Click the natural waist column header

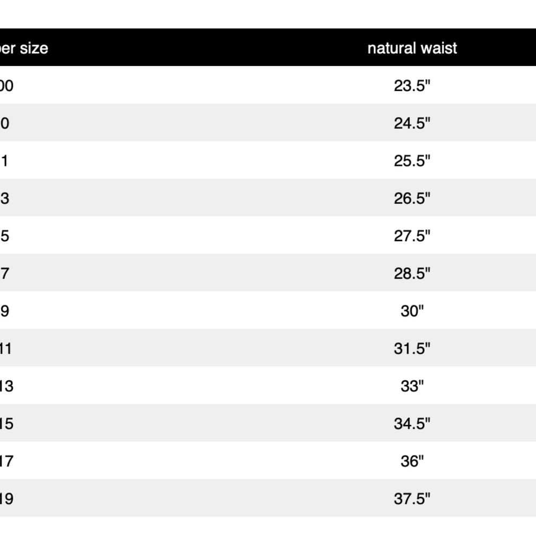click(x=412, y=48)
